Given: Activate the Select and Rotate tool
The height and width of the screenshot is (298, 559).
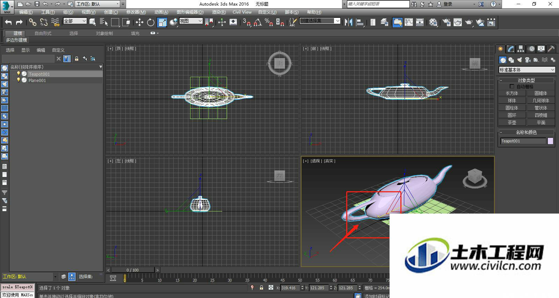Looking at the screenshot, I should tap(151, 22).
